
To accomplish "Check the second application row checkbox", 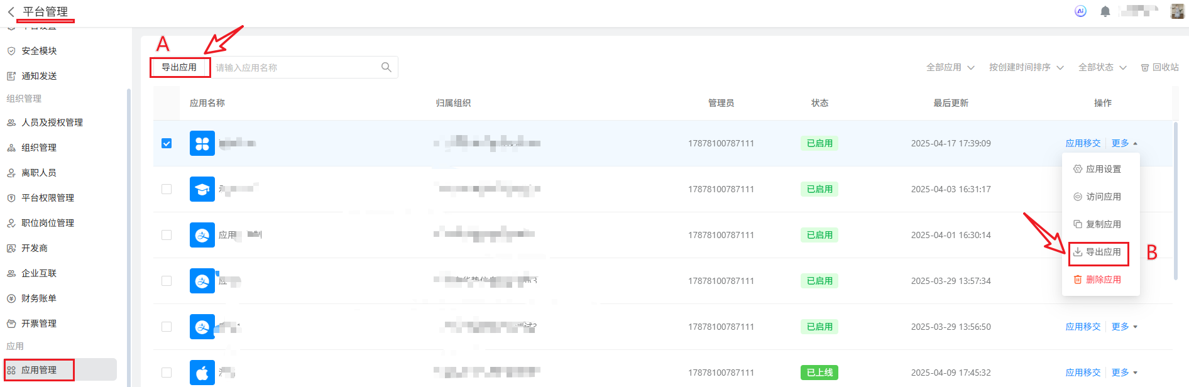I will 167,189.
